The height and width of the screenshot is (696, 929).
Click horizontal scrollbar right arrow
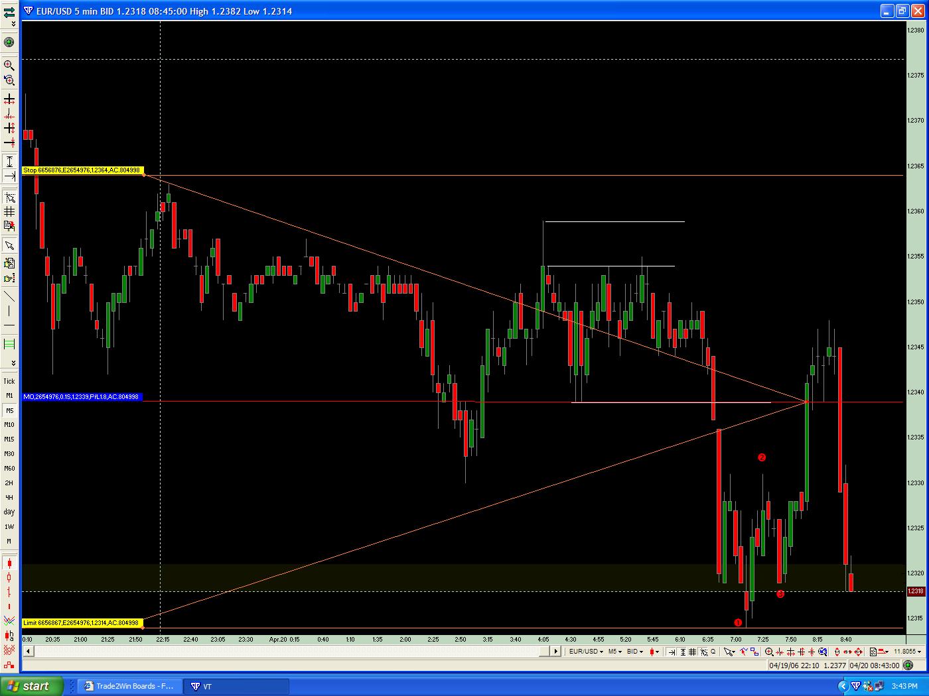pyautogui.click(x=555, y=652)
